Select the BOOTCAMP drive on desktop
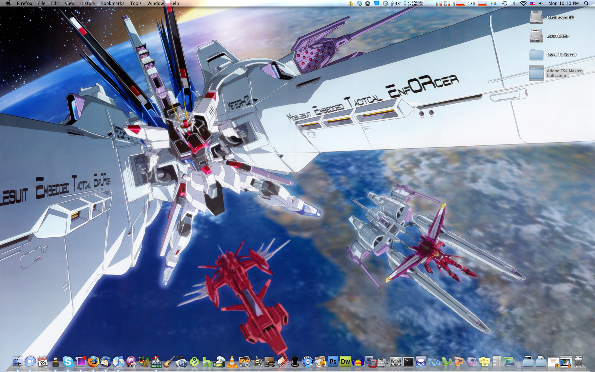Viewport: 595px width, 372px height. (x=536, y=36)
